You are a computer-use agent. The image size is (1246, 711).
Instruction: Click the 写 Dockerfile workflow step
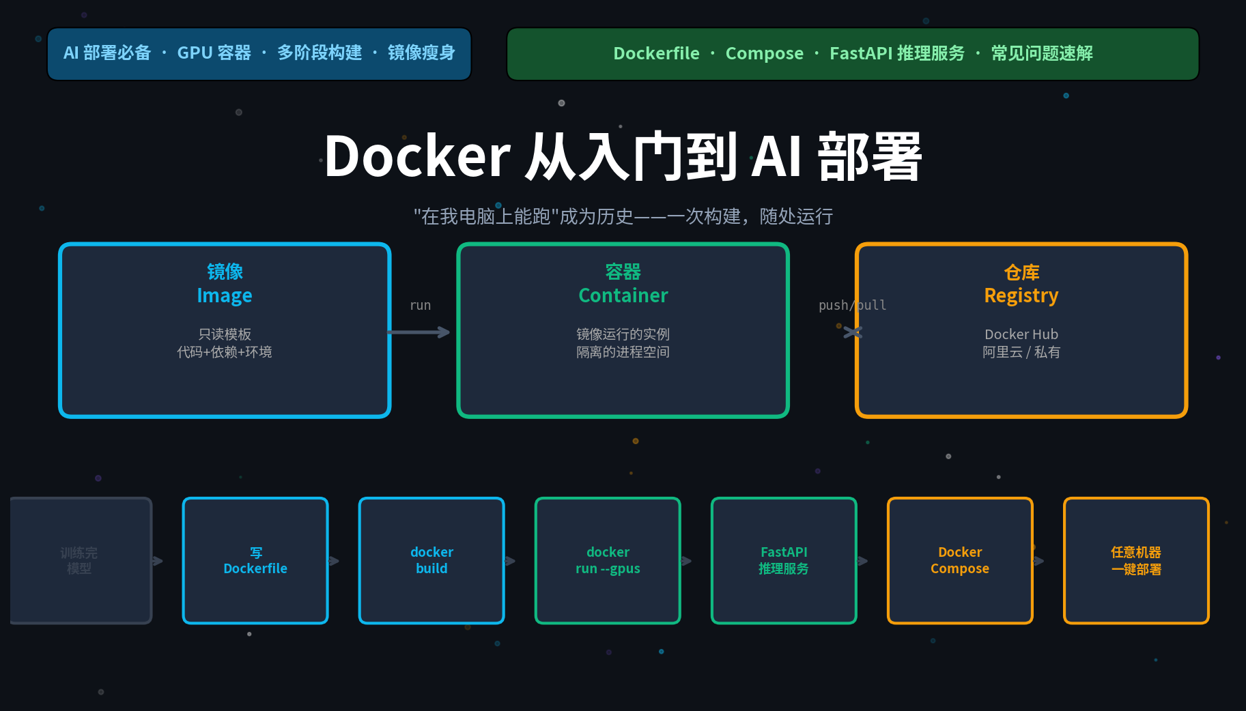pyautogui.click(x=255, y=560)
